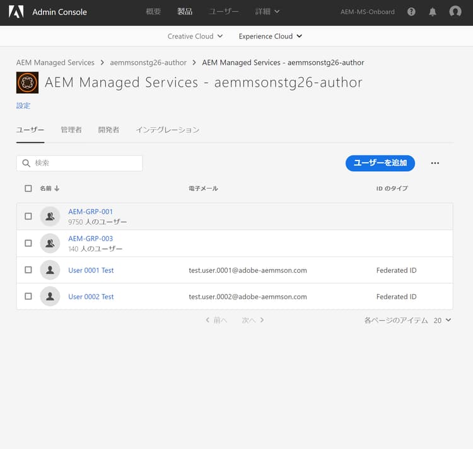Image resolution: width=473 pixels, height=449 pixels.
Task: Select the checkbox for User 0001 Test
Action: pos(28,270)
